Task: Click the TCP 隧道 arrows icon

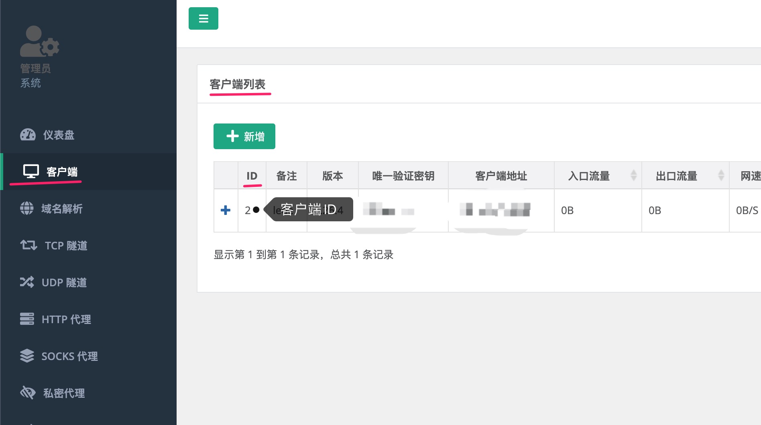Action: (x=28, y=245)
